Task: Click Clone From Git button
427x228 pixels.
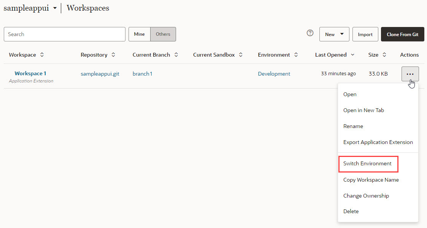Action: (403, 34)
